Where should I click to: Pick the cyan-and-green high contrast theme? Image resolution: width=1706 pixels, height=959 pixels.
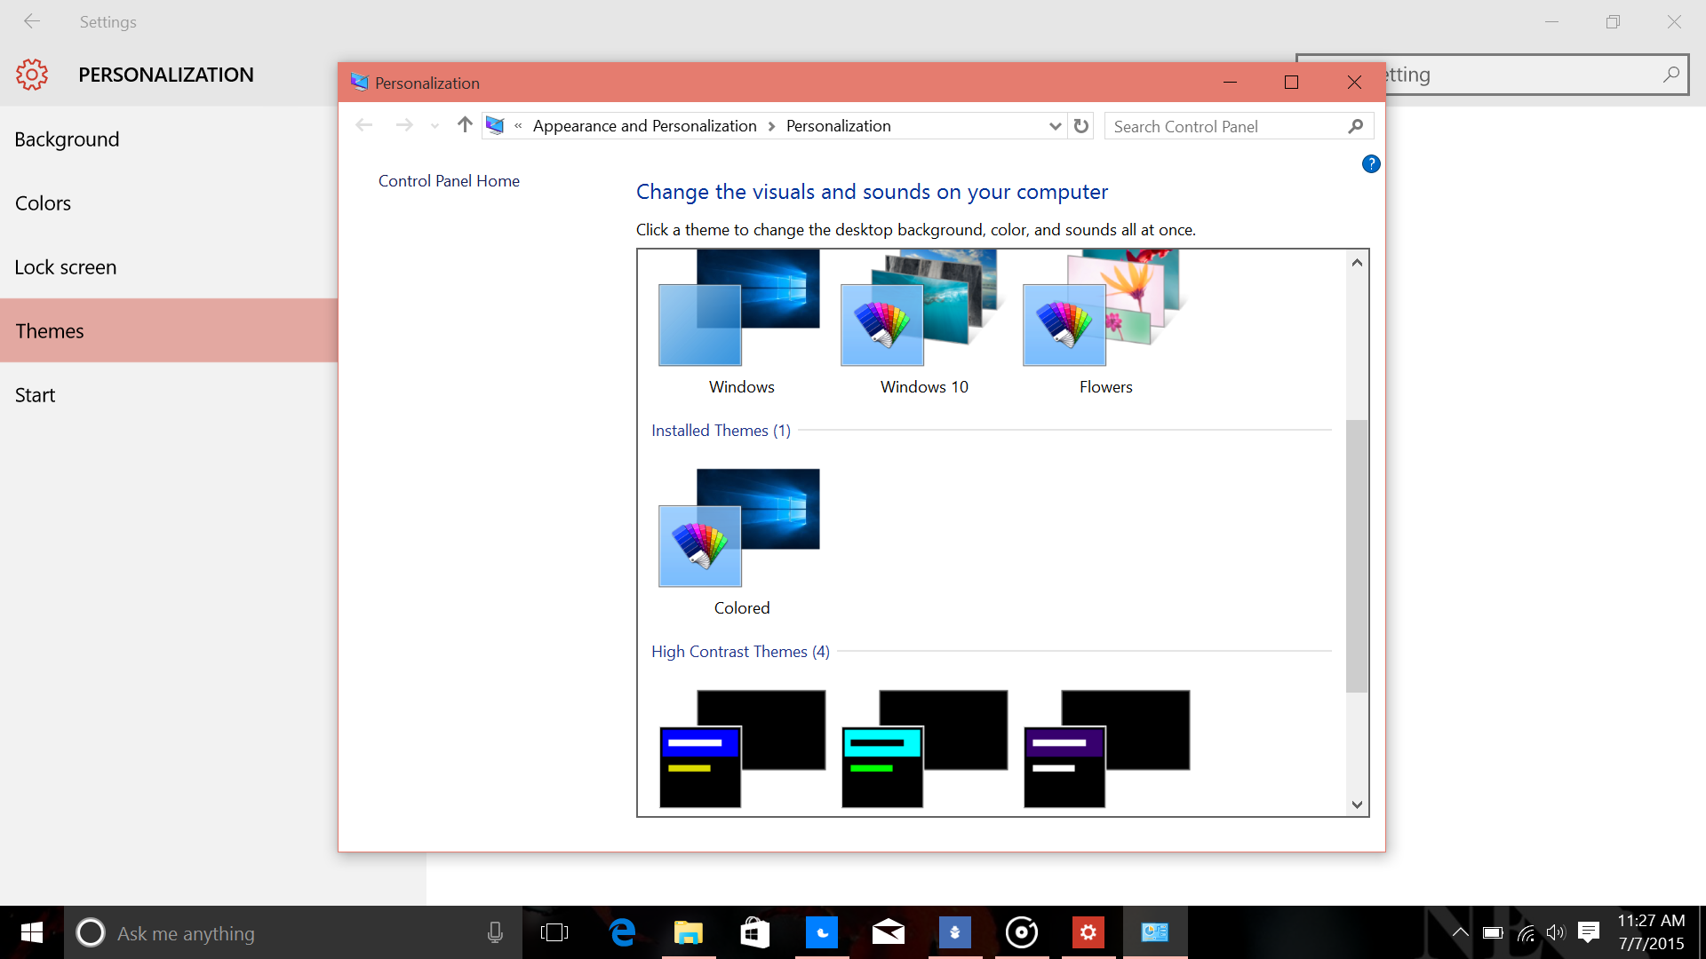[x=924, y=749]
